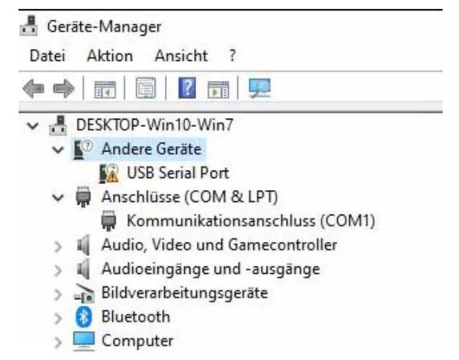Open the Ansicht menu
This screenshot has width=459, height=360.
[x=181, y=56]
